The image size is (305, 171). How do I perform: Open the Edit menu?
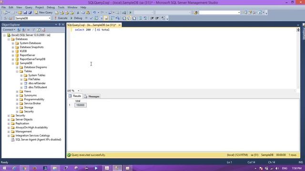pos(11,8)
